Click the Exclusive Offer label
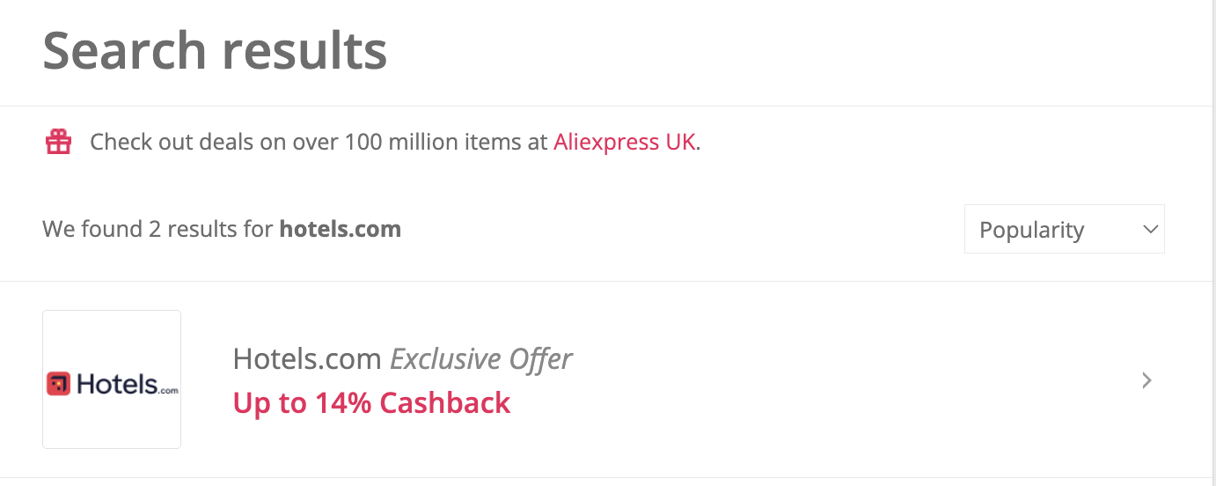The width and height of the screenshot is (1216, 486). [x=480, y=358]
